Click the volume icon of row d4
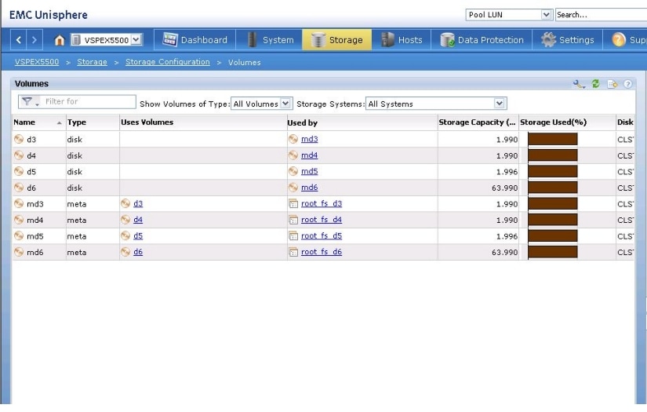The width and height of the screenshot is (647, 412). click(x=19, y=155)
